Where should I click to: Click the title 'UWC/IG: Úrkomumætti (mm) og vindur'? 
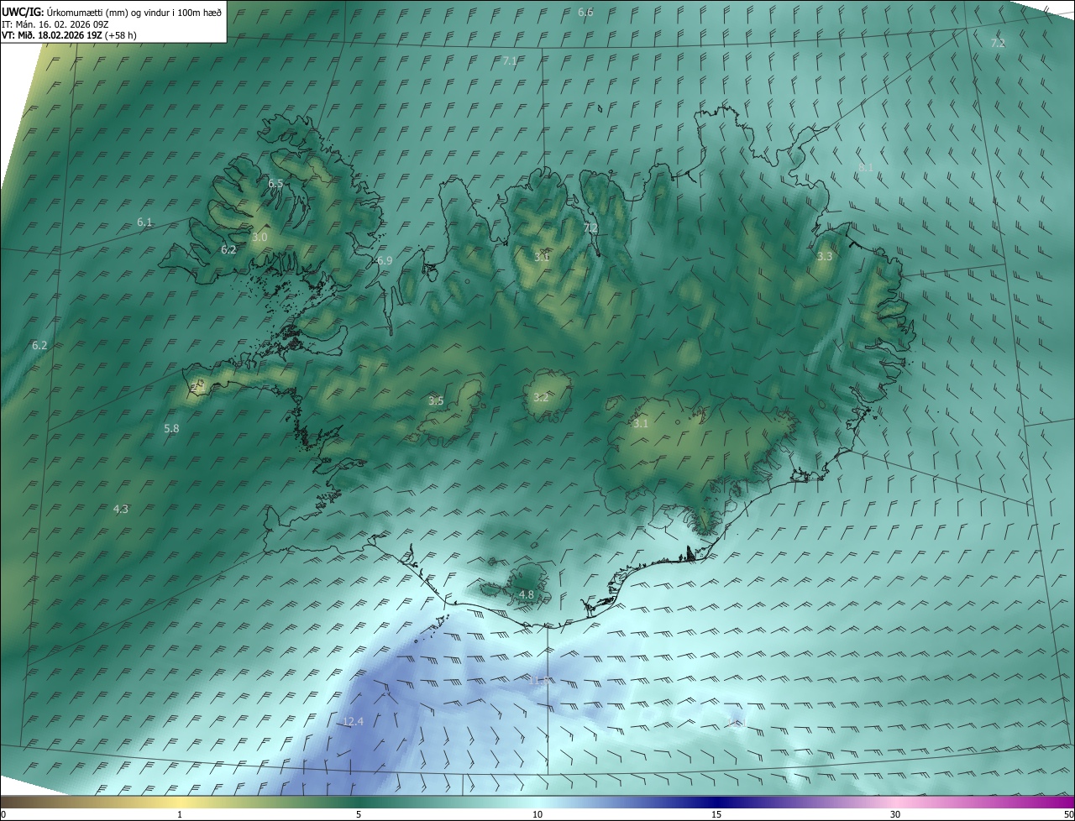[x=112, y=12]
